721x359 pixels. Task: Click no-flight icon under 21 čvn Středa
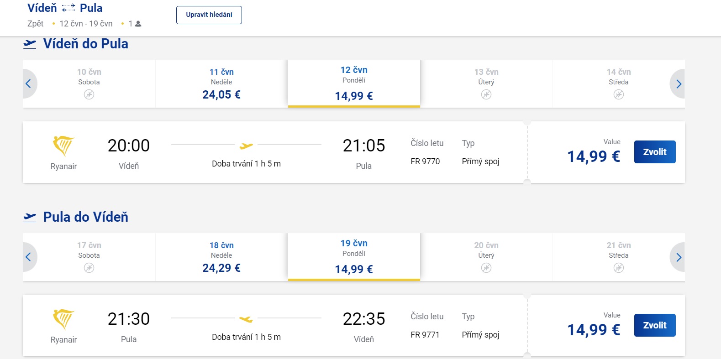pos(619,268)
